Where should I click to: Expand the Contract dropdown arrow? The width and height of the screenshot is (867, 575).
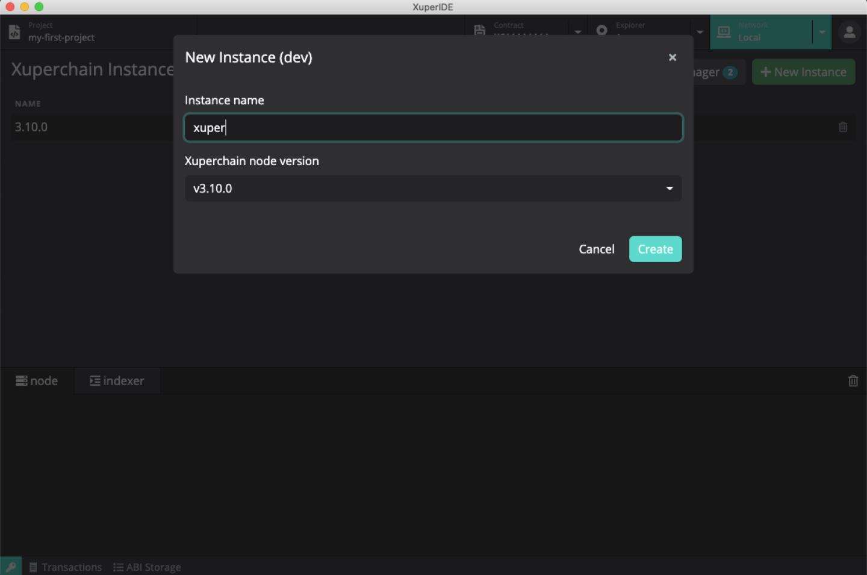pos(578,31)
